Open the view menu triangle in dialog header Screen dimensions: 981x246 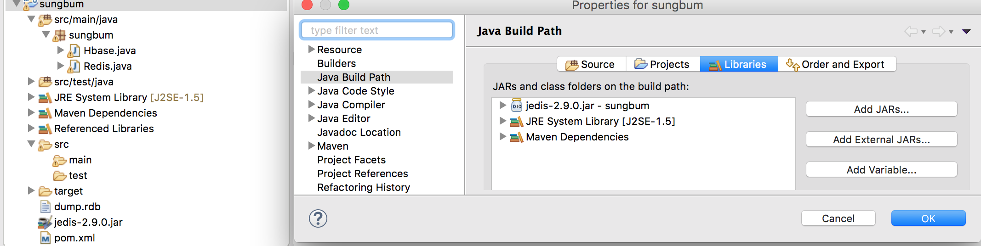(966, 31)
